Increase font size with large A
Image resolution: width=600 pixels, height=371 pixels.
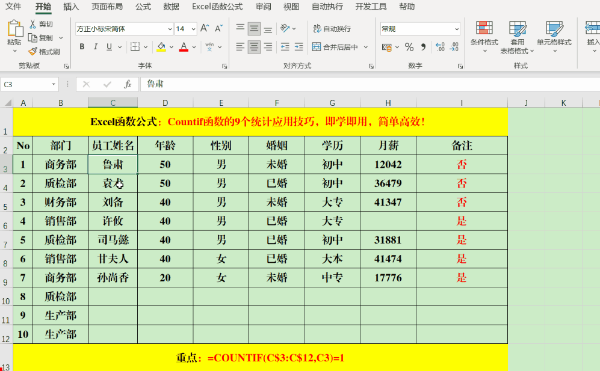tap(205, 28)
